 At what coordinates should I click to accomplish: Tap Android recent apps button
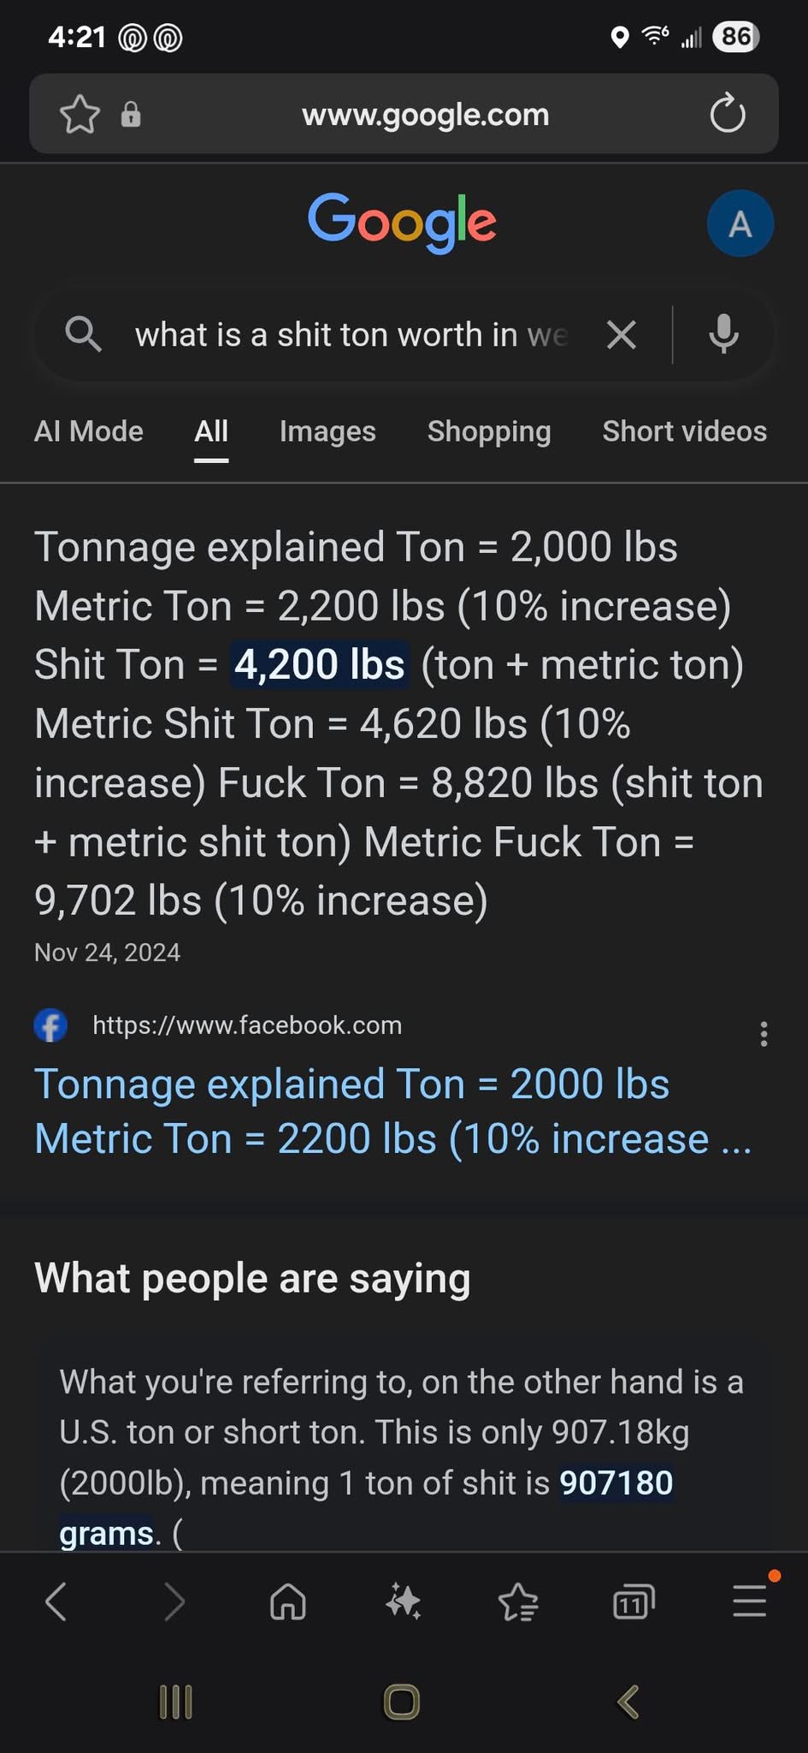coord(176,1702)
